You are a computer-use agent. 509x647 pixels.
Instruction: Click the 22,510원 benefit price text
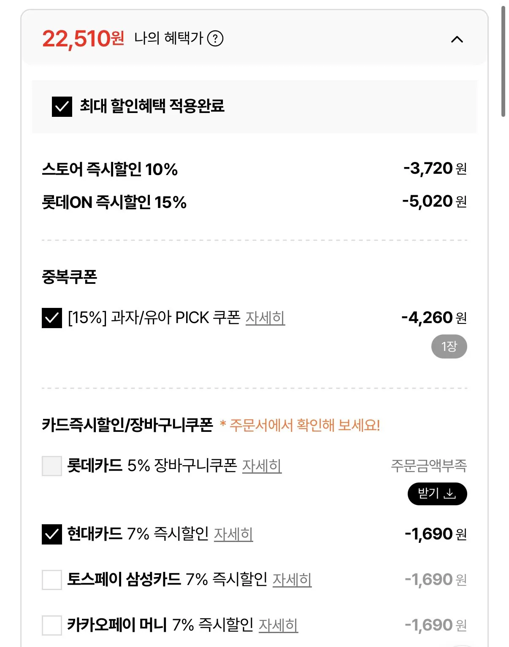83,39
